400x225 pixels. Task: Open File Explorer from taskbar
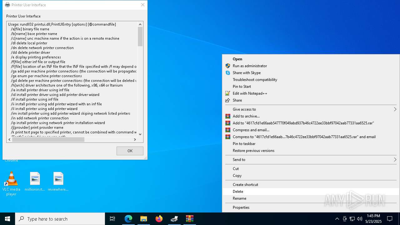tap(143, 219)
